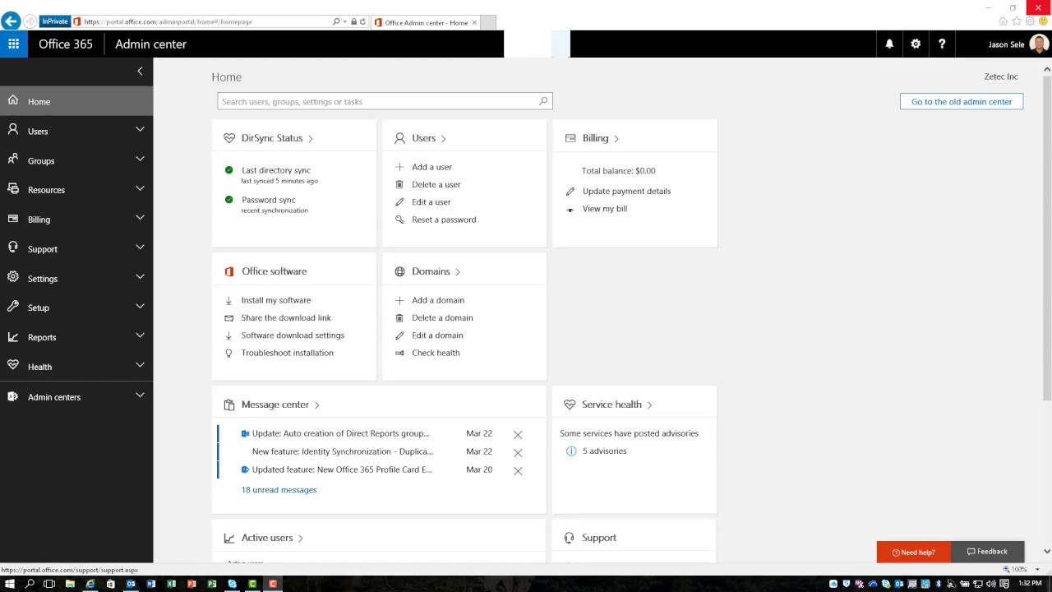Click the Domains globe icon
Image resolution: width=1052 pixels, height=592 pixels.
399,271
